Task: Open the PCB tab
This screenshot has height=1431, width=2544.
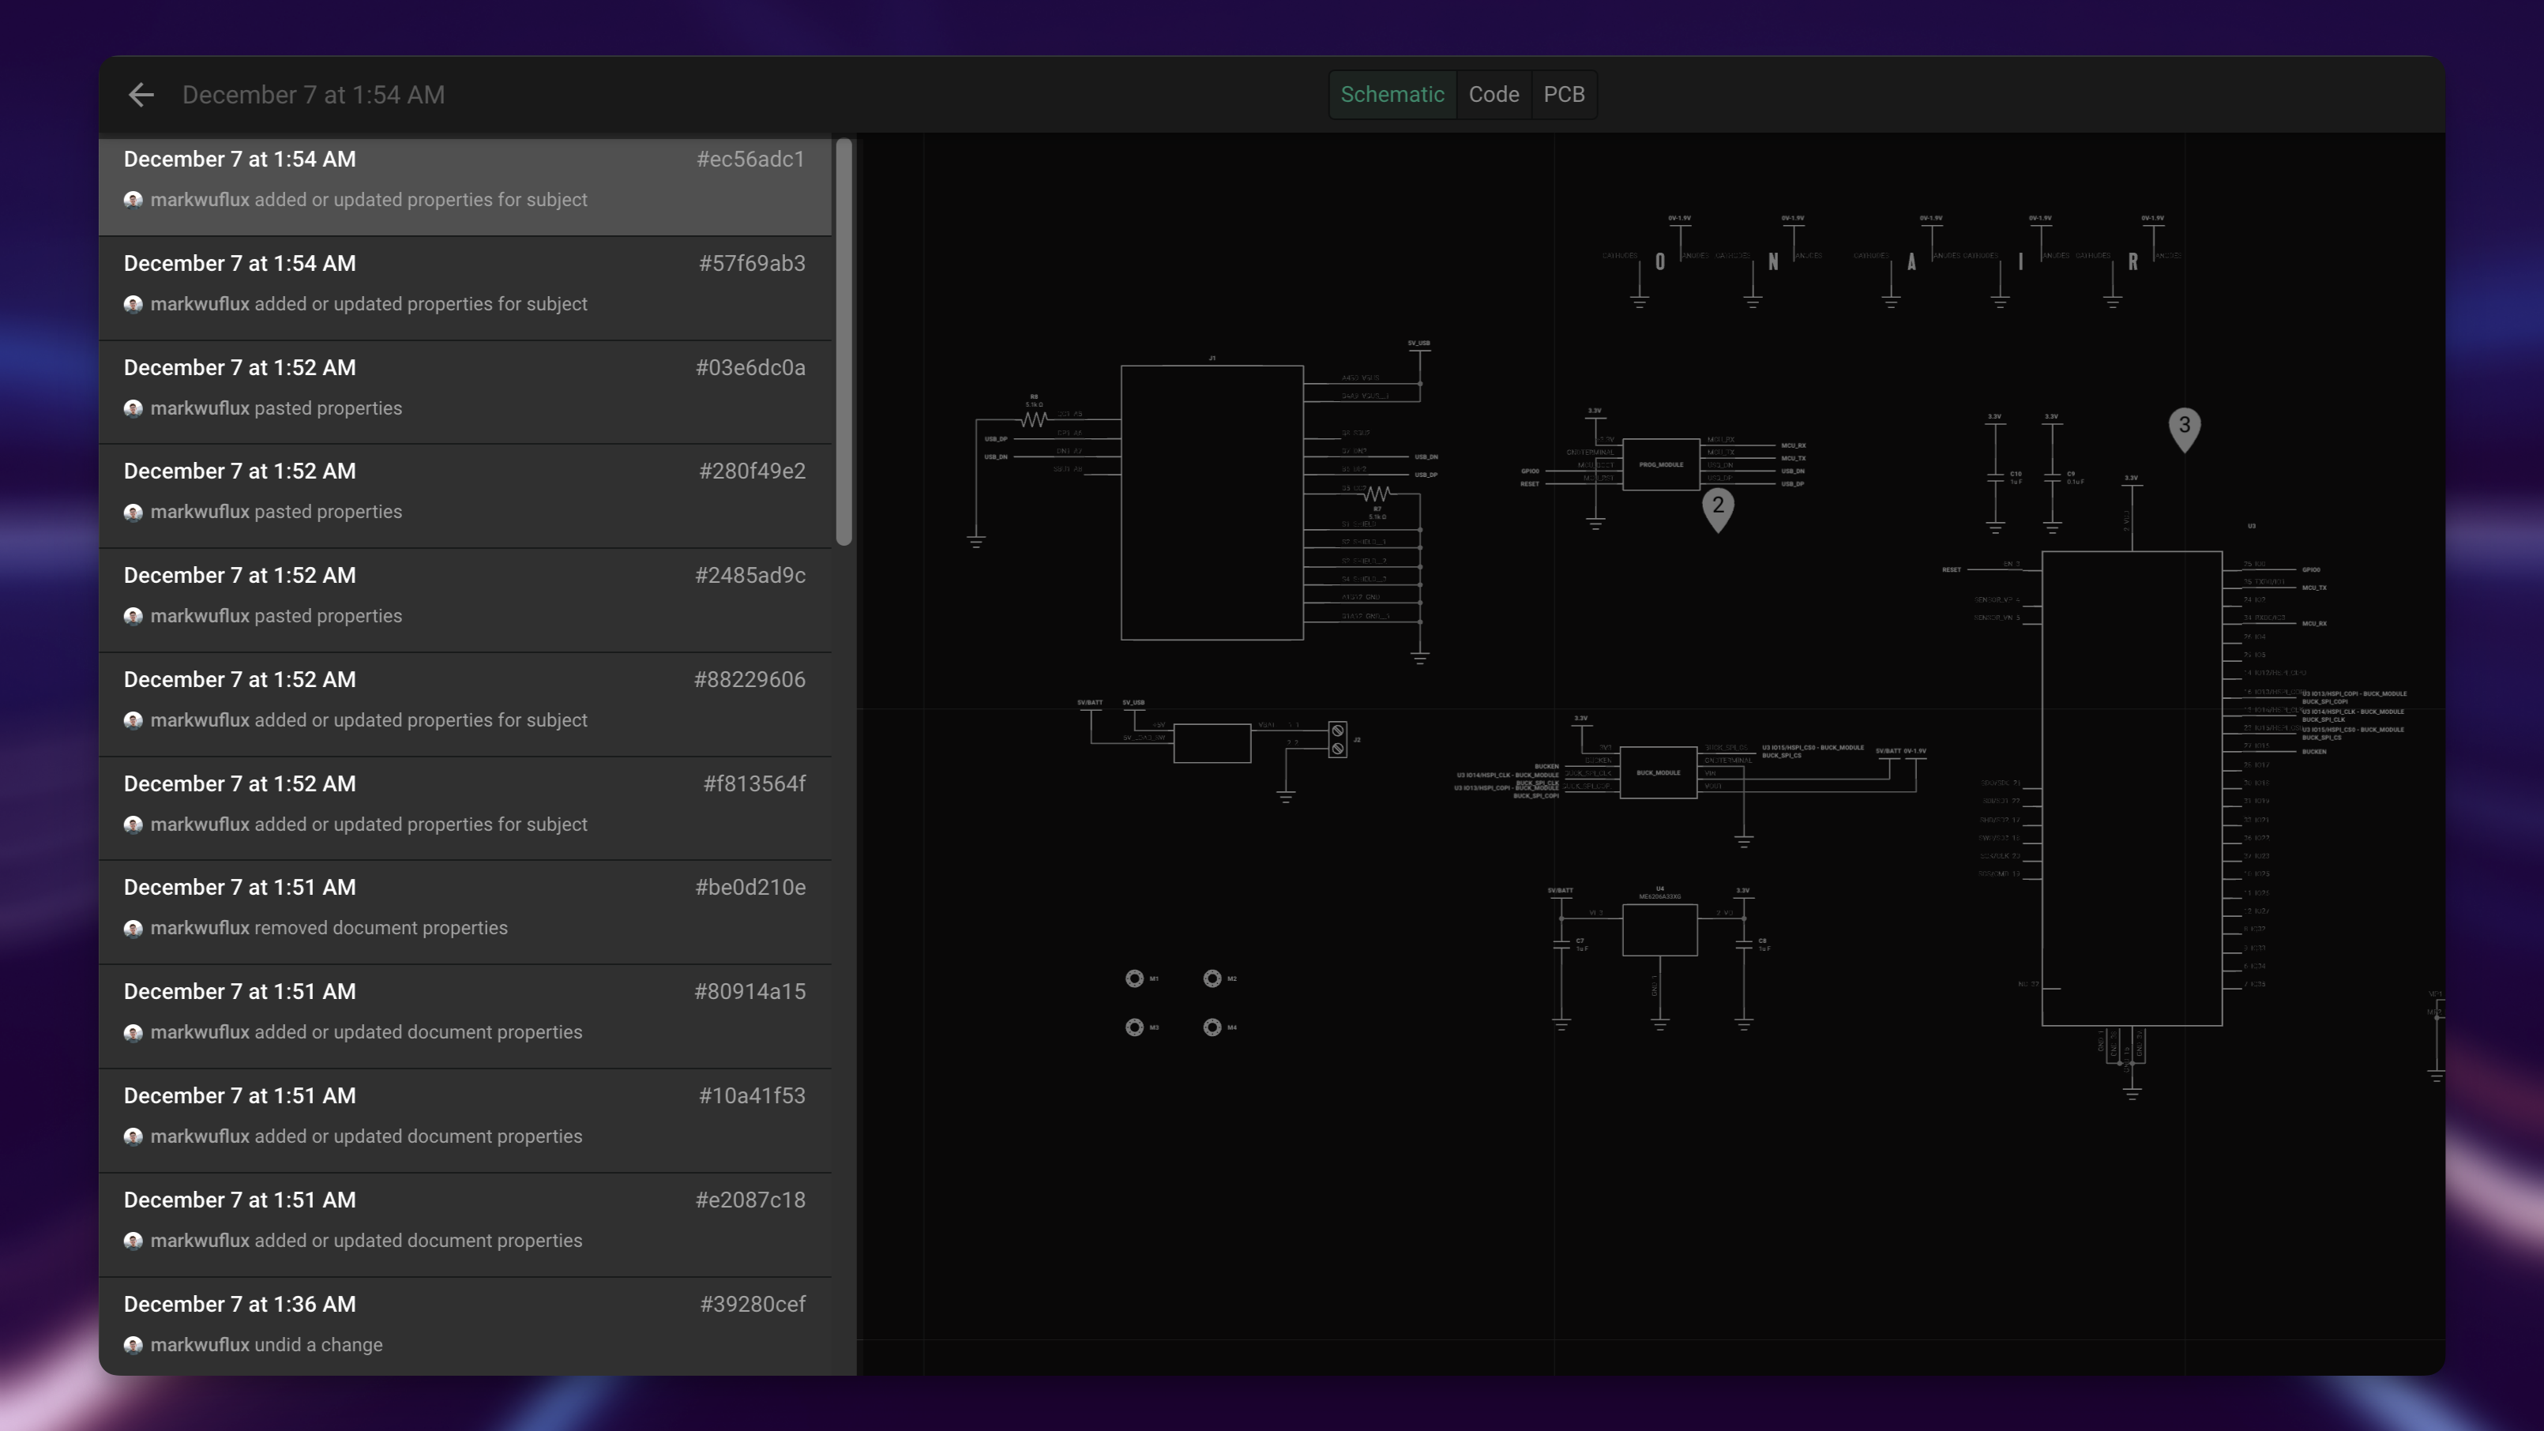Action: pyautogui.click(x=1563, y=95)
